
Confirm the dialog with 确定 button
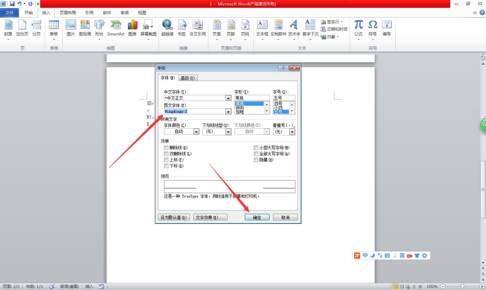(257, 217)
